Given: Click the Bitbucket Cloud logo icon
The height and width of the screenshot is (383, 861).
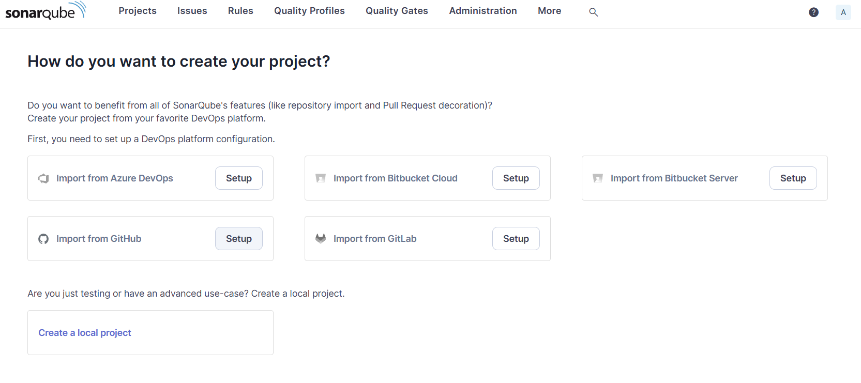Looking at the screenshot, I should pyautogui.click(x=321, y=178).
